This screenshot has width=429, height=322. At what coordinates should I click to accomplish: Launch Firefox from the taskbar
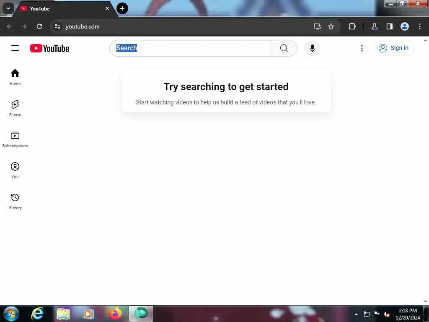pyautogui.click(x=115, y=314)
